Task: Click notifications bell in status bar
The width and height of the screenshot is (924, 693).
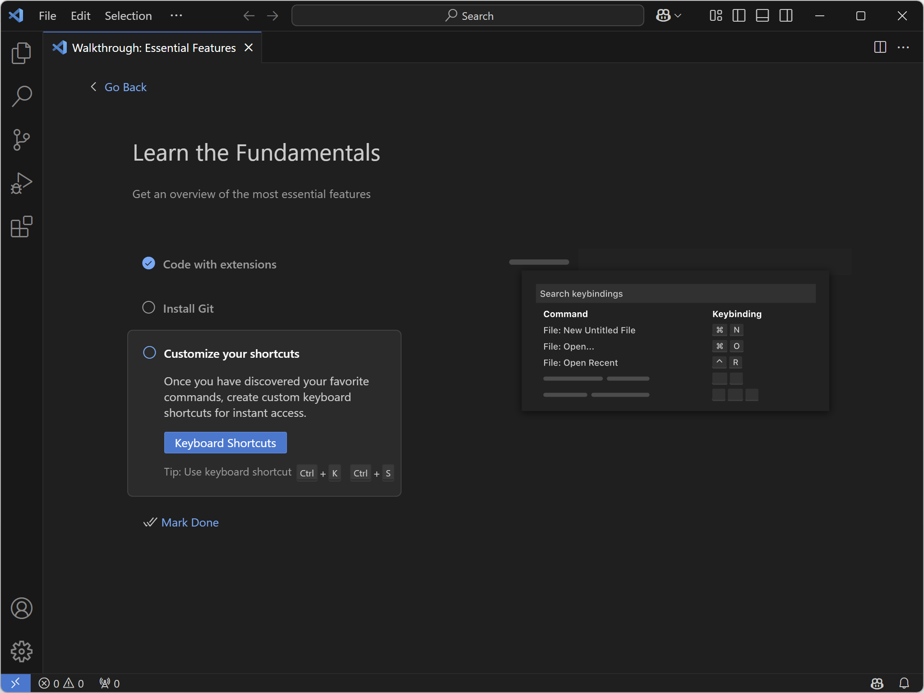Action: [904, 683]
